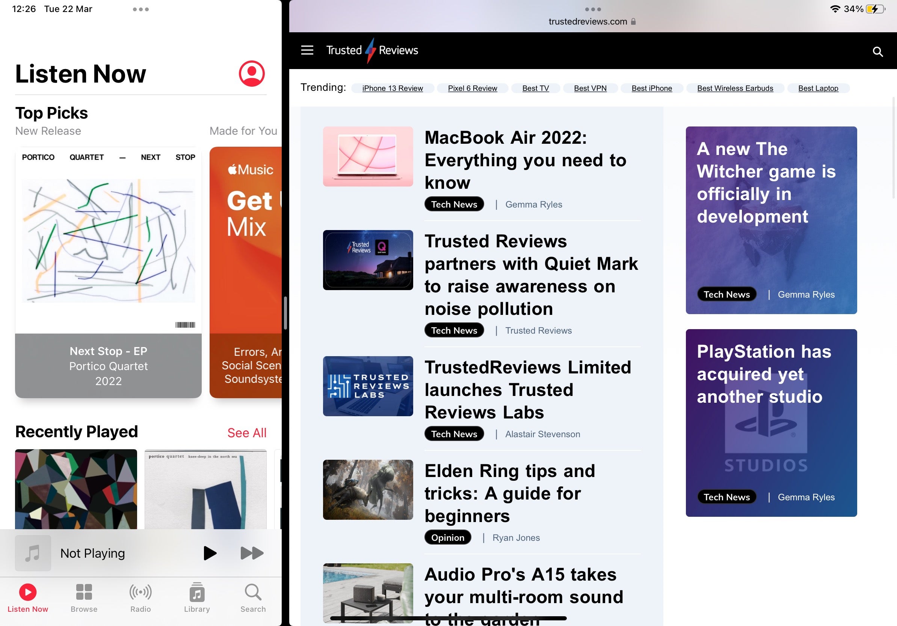Click Tech News tag on Witcher card
Screen dimensions: 897x626
tap(727, 294)
